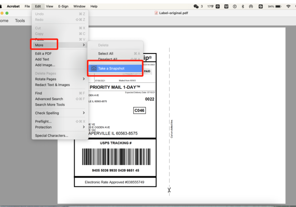Click the camera icon of Take a Snapshot
The width and height of the screenshot is (296, 207).
[94, 68]
